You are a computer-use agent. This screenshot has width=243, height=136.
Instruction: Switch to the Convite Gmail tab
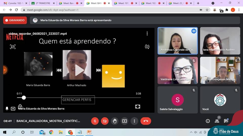point(14,3)
